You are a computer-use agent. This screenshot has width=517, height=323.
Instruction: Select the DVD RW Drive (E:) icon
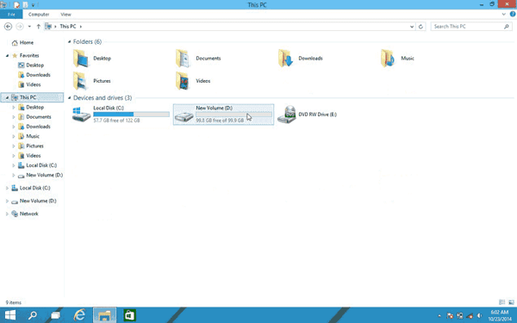coord(287,115)
